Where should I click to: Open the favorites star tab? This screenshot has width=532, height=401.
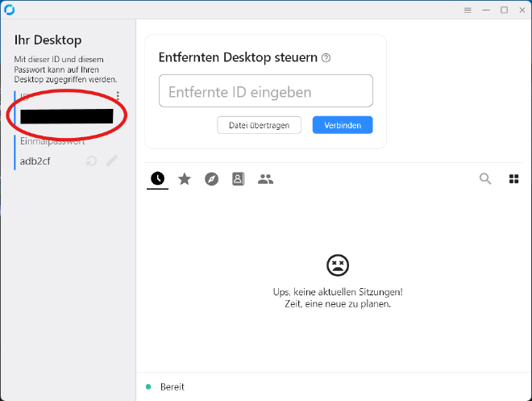coord(185,179)
